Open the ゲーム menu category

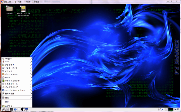click(x=17, y=78)
